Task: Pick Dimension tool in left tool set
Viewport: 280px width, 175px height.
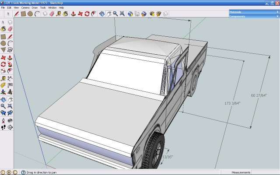Action: (x=10, y=78)
